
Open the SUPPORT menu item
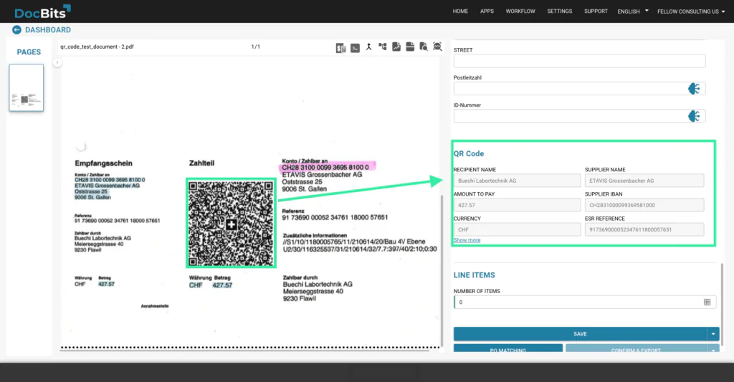[596, 11]
